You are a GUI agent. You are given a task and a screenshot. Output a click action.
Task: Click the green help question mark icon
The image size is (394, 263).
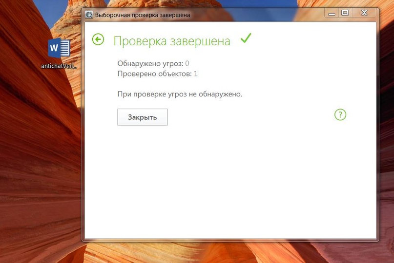[340, 114]
